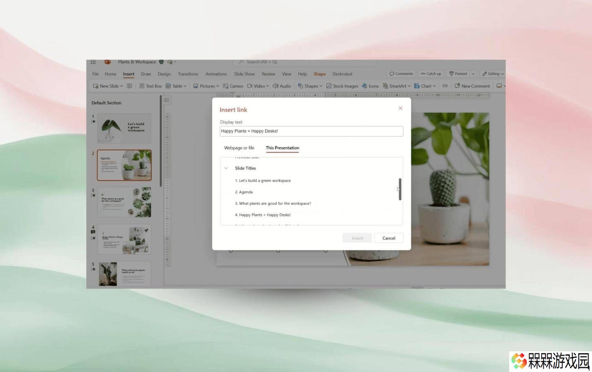This screenshot has width=592, height=372.
Task: Insert a Text Box
Action: click(151, 86)
